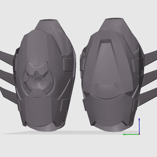Click the circular button in the left model's emblem
The width and height of the screenshot is (157, 157).
coord(38,82)
